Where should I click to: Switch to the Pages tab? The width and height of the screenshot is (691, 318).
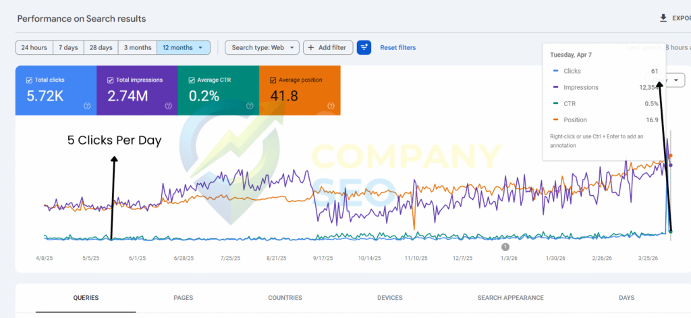[x=184, y=298]
